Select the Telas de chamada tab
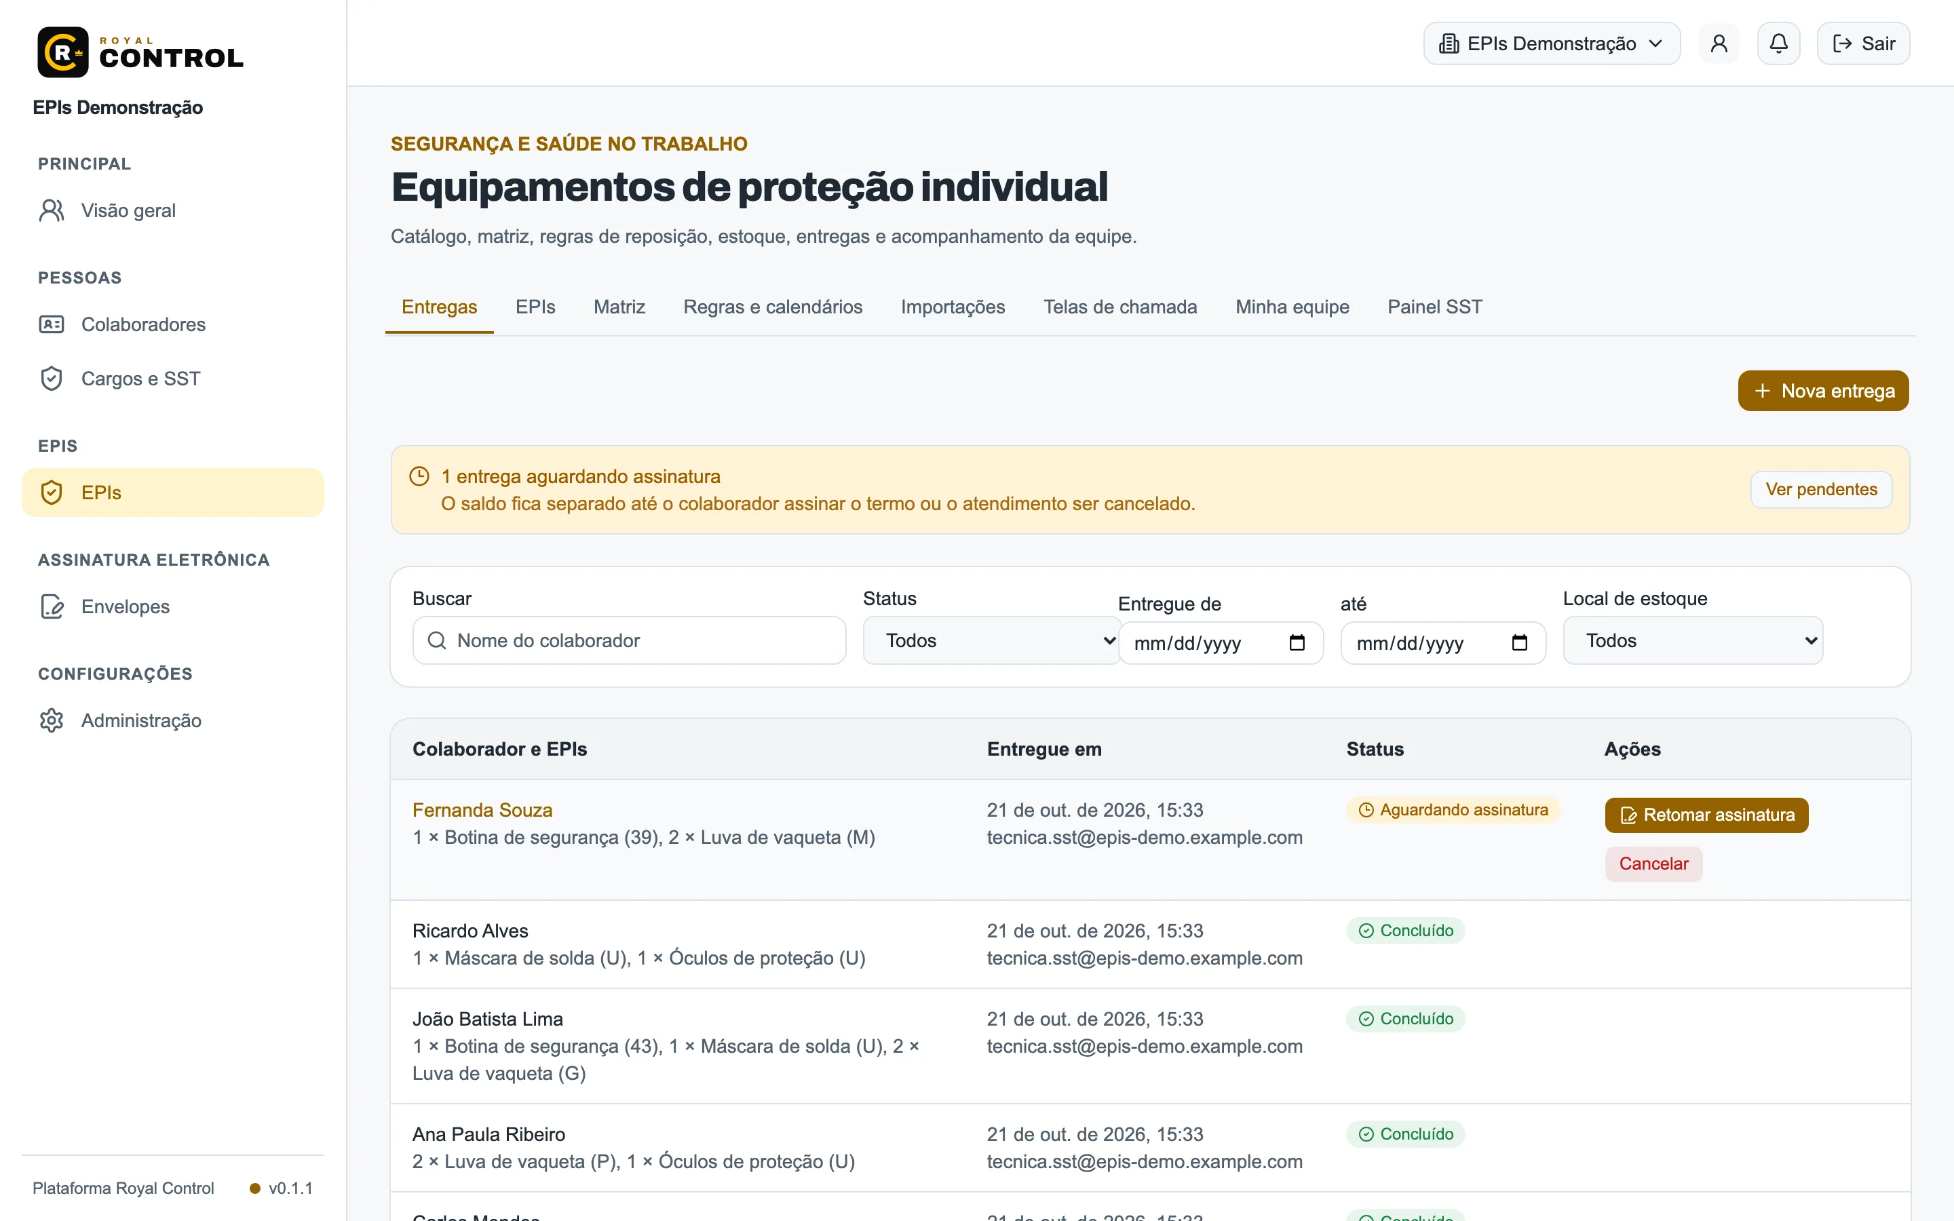The width and height of the screenshot is (1954, 1221). click(1120, 307)
